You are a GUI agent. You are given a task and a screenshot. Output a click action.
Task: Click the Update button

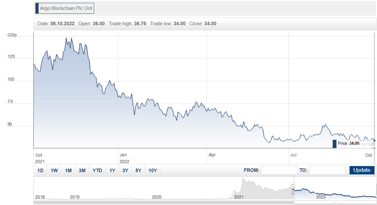pos(362,170)
